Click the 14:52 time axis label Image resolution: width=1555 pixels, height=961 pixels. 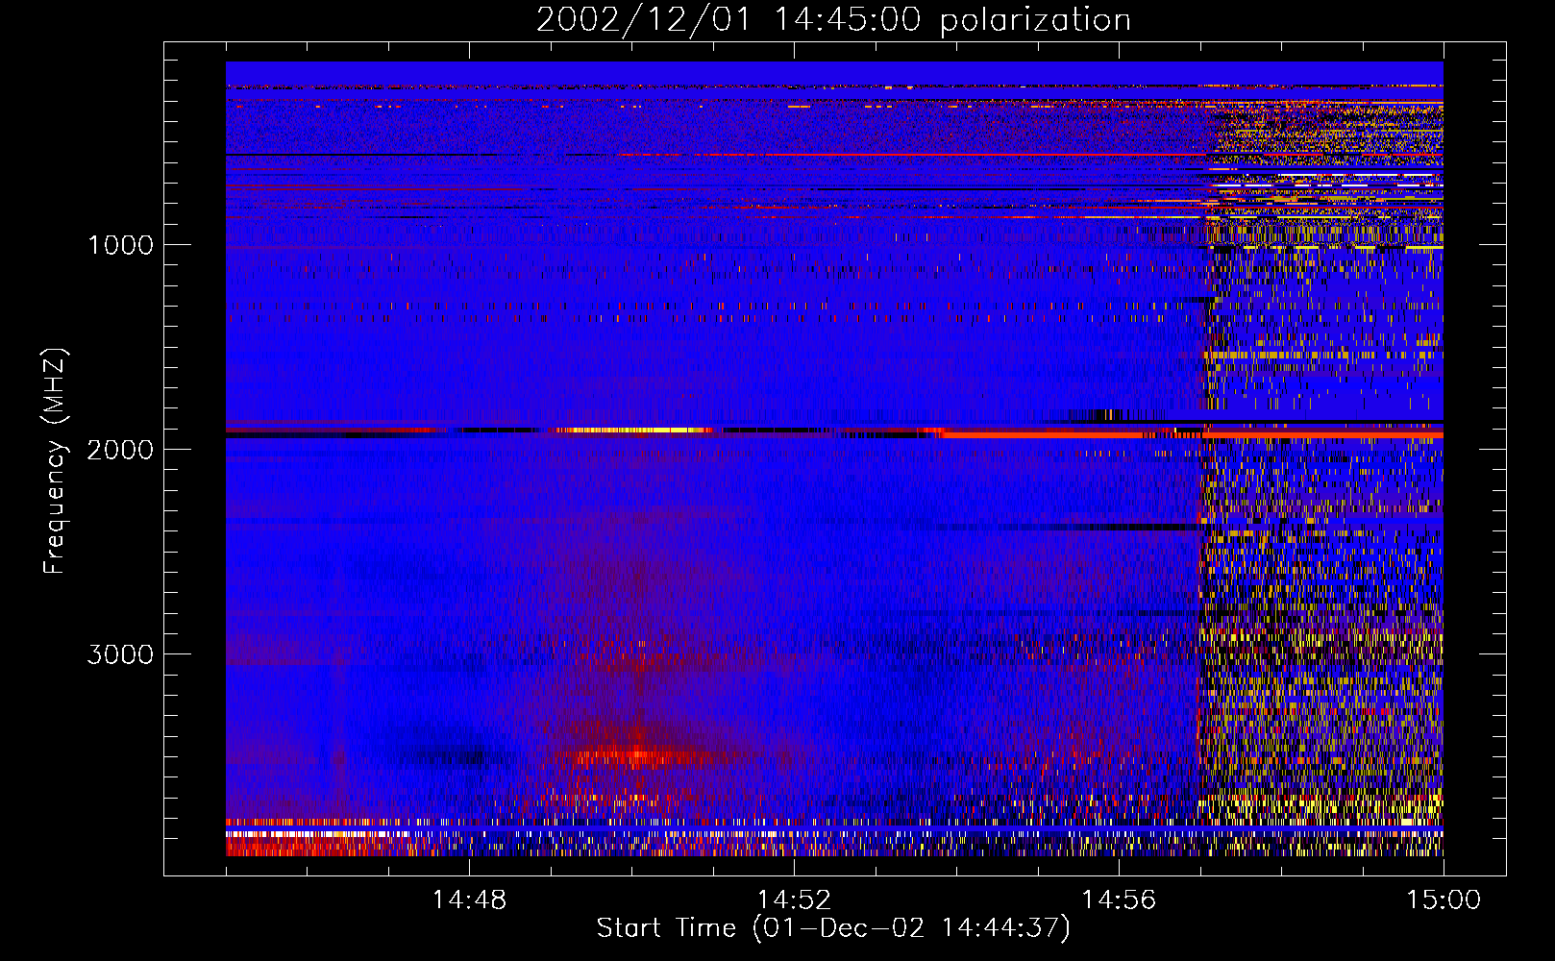click(x=794, y=900)
